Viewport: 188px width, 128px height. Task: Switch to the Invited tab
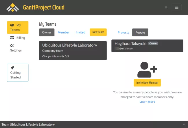[80, 32]
